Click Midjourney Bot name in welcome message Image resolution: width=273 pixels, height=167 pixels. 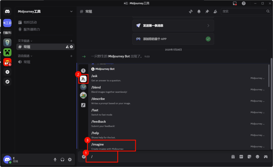(x=119, y=56)
